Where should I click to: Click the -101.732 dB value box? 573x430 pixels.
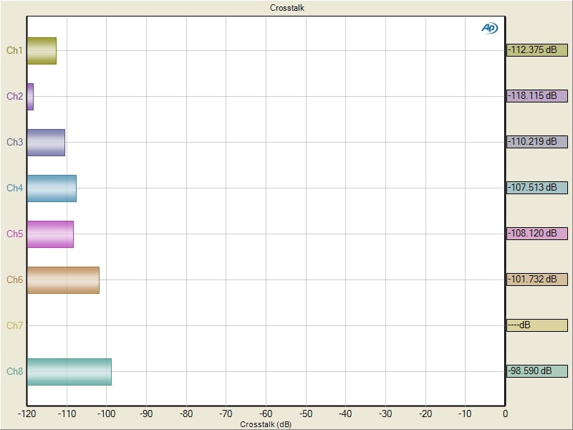(536, 279)
